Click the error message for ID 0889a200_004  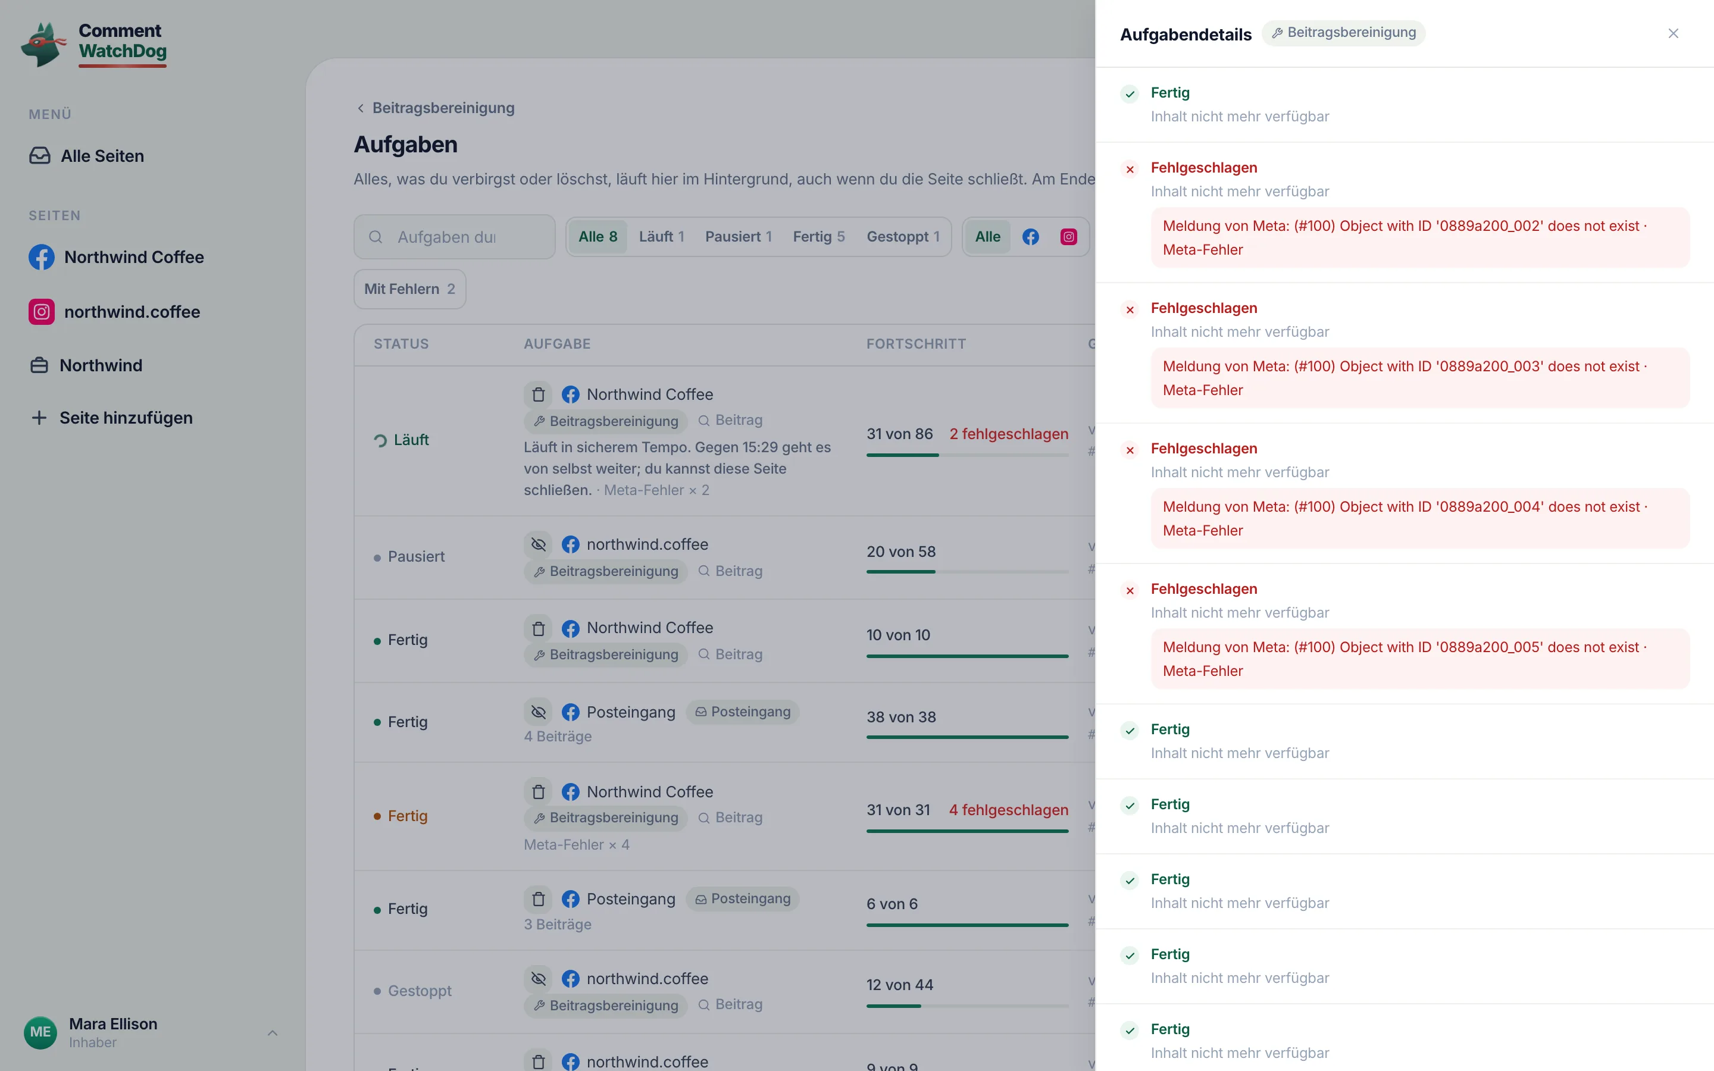pyautogui.click(x=1420, y=518)
